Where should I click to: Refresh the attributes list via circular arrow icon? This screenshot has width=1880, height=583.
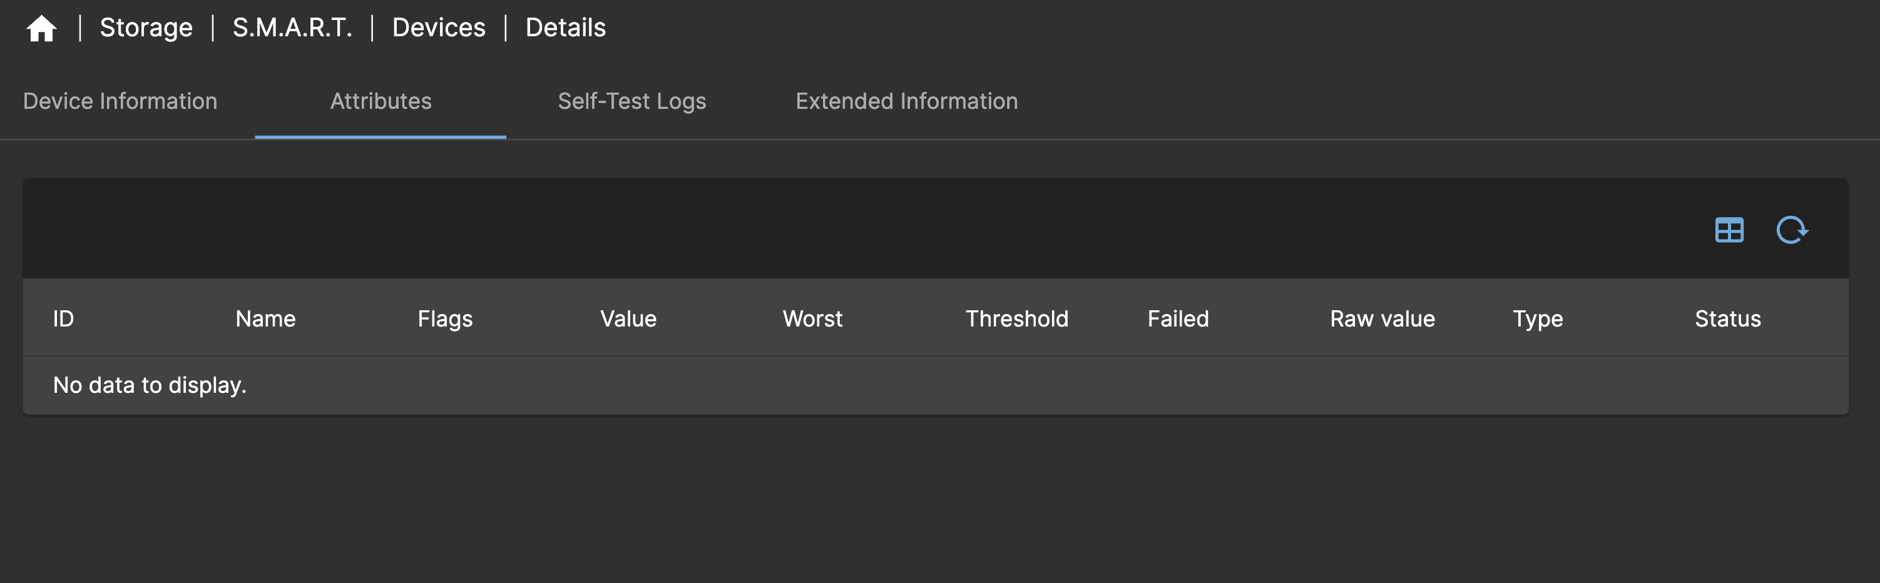point(1793,230)
